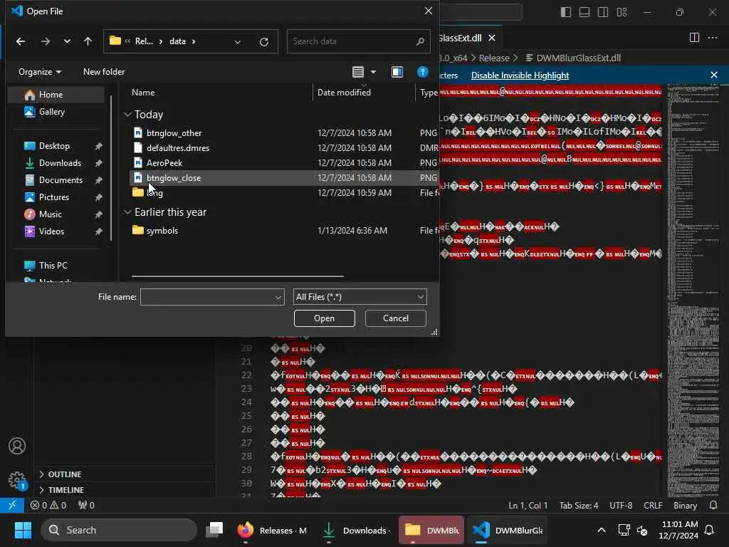Refresh the data folder listing
Viewport: 729px width, 547px height.
[264, 42]
